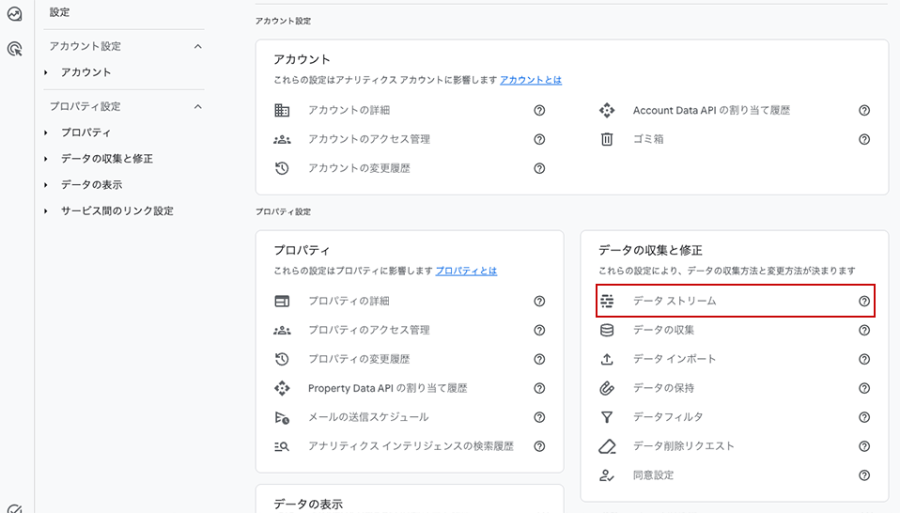Open help for アカウントの詳細

[539, 110]
